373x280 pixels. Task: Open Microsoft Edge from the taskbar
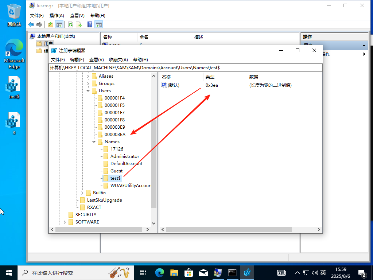[x=160, y=273]
